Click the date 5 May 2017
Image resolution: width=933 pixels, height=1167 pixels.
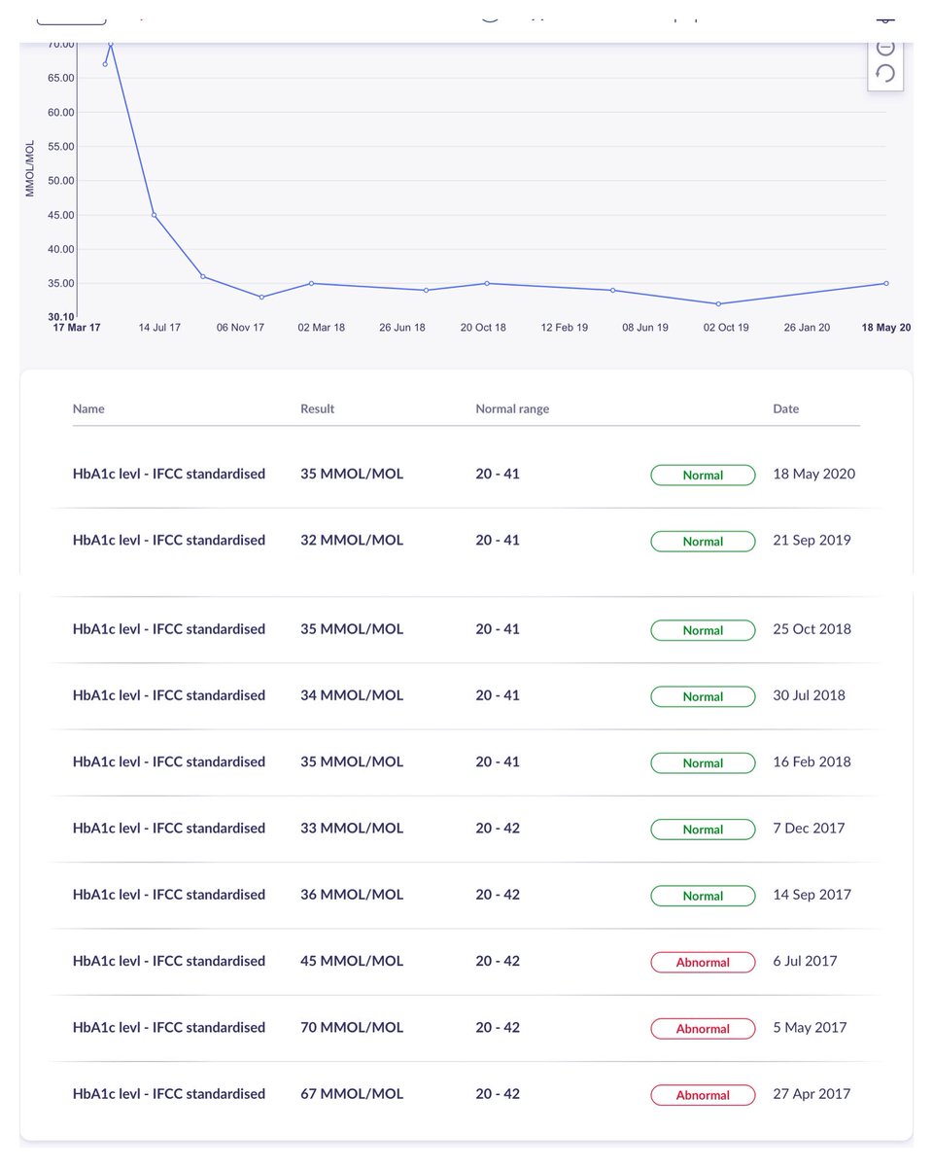coord(810,1027)
